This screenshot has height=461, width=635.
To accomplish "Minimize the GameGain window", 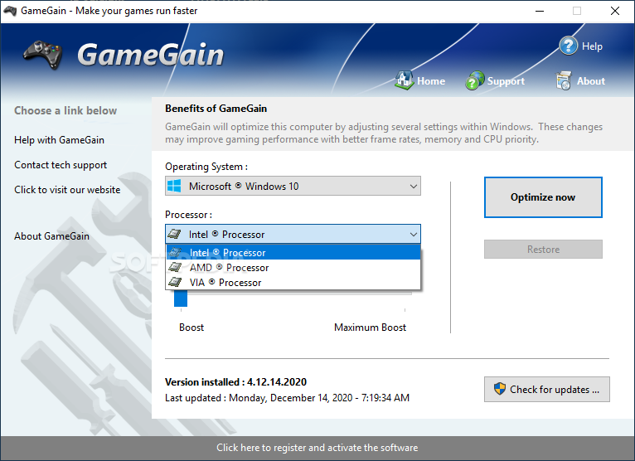I will tap(540, 11).
